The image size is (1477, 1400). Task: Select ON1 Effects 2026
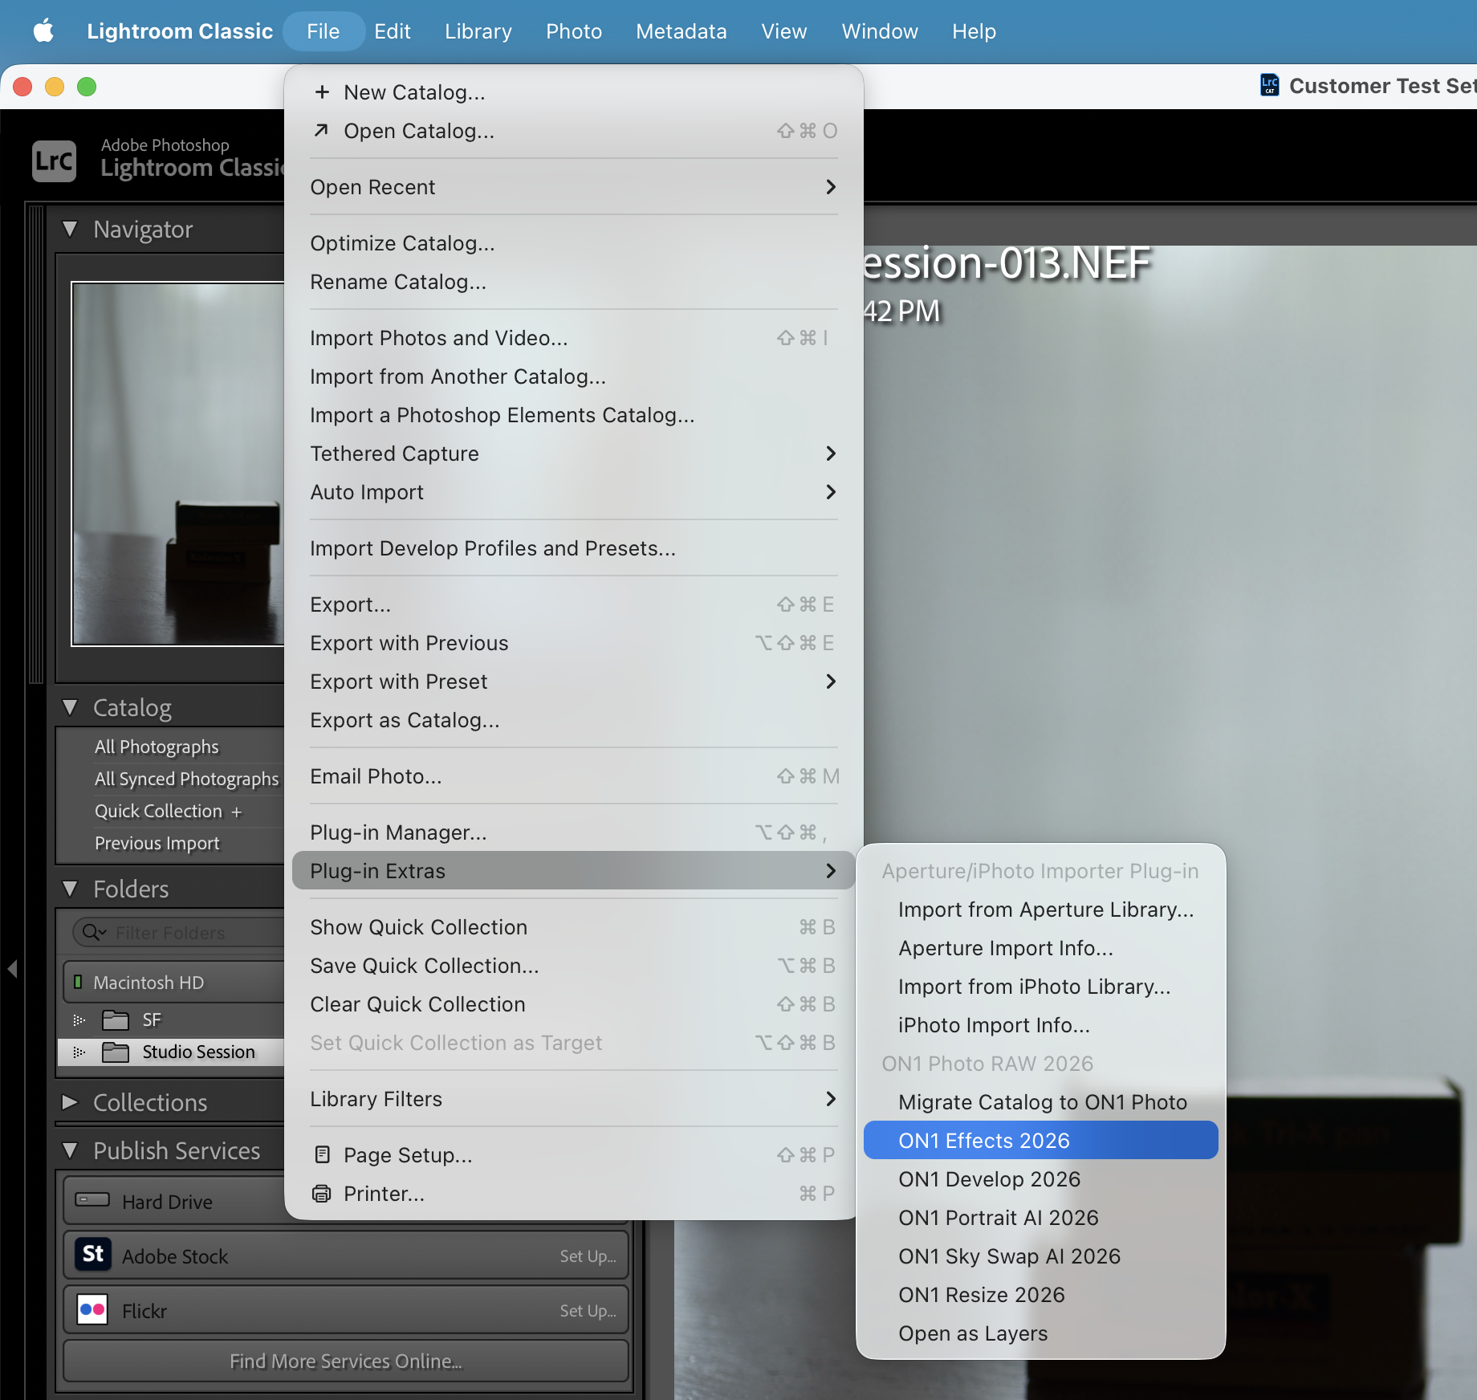[1040, 1140]
